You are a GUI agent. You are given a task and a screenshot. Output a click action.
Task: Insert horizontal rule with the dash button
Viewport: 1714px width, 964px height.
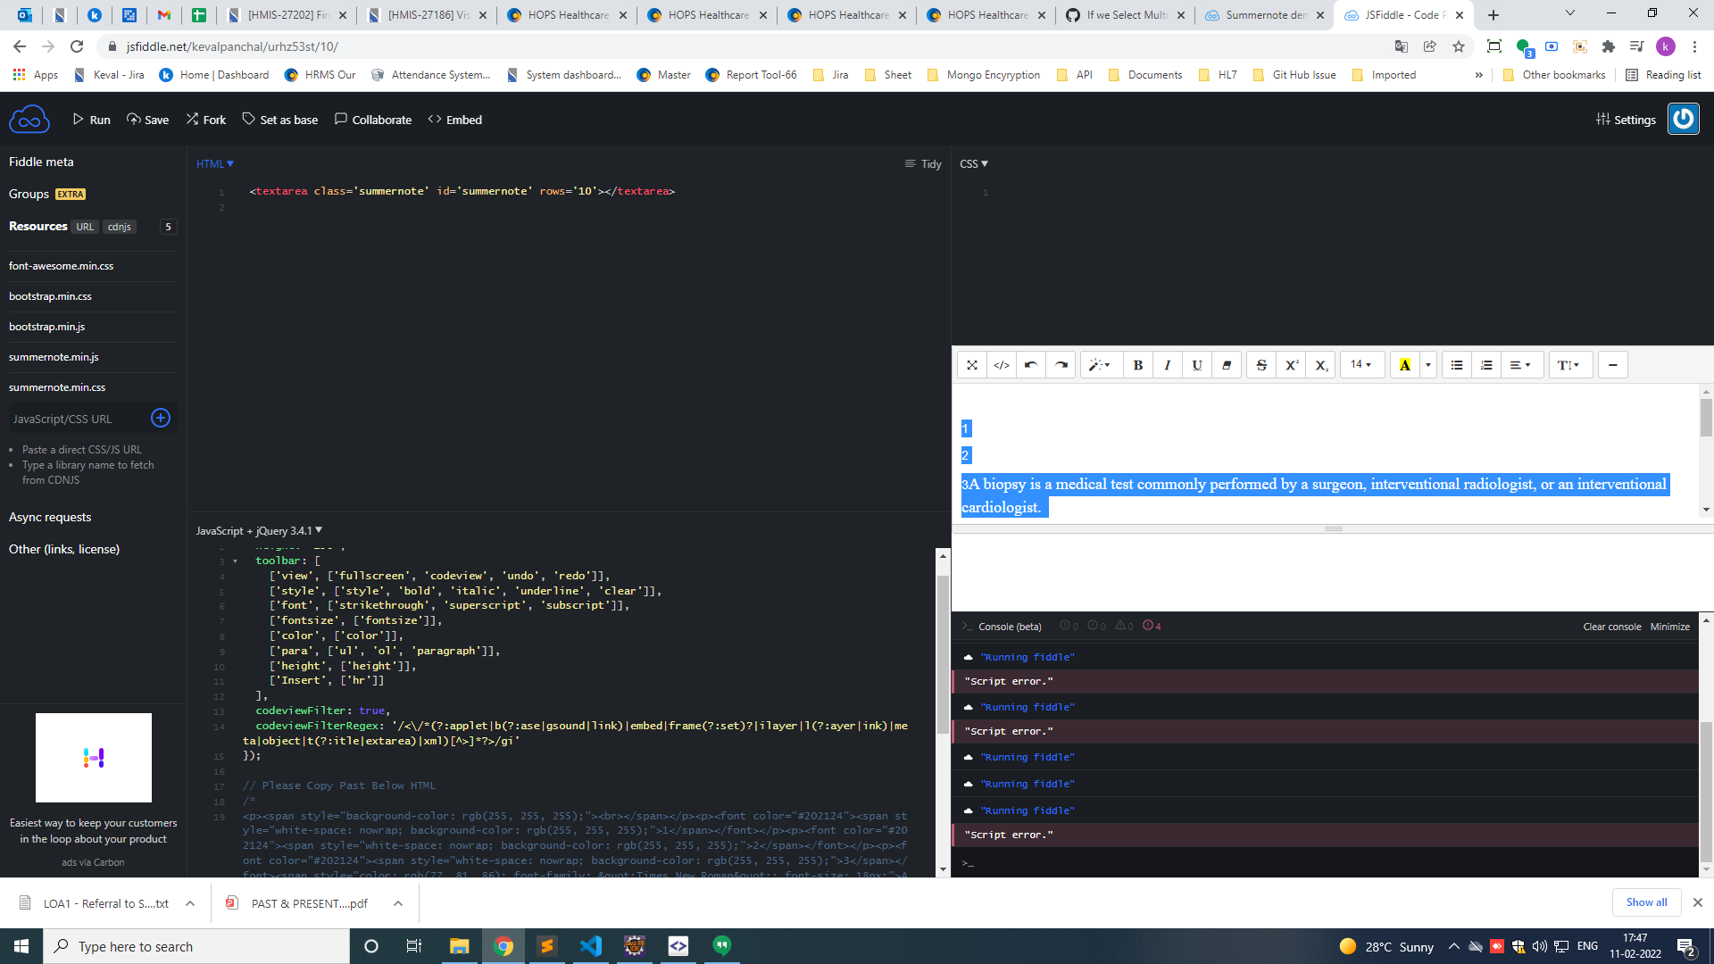[x=1612, y=365]
